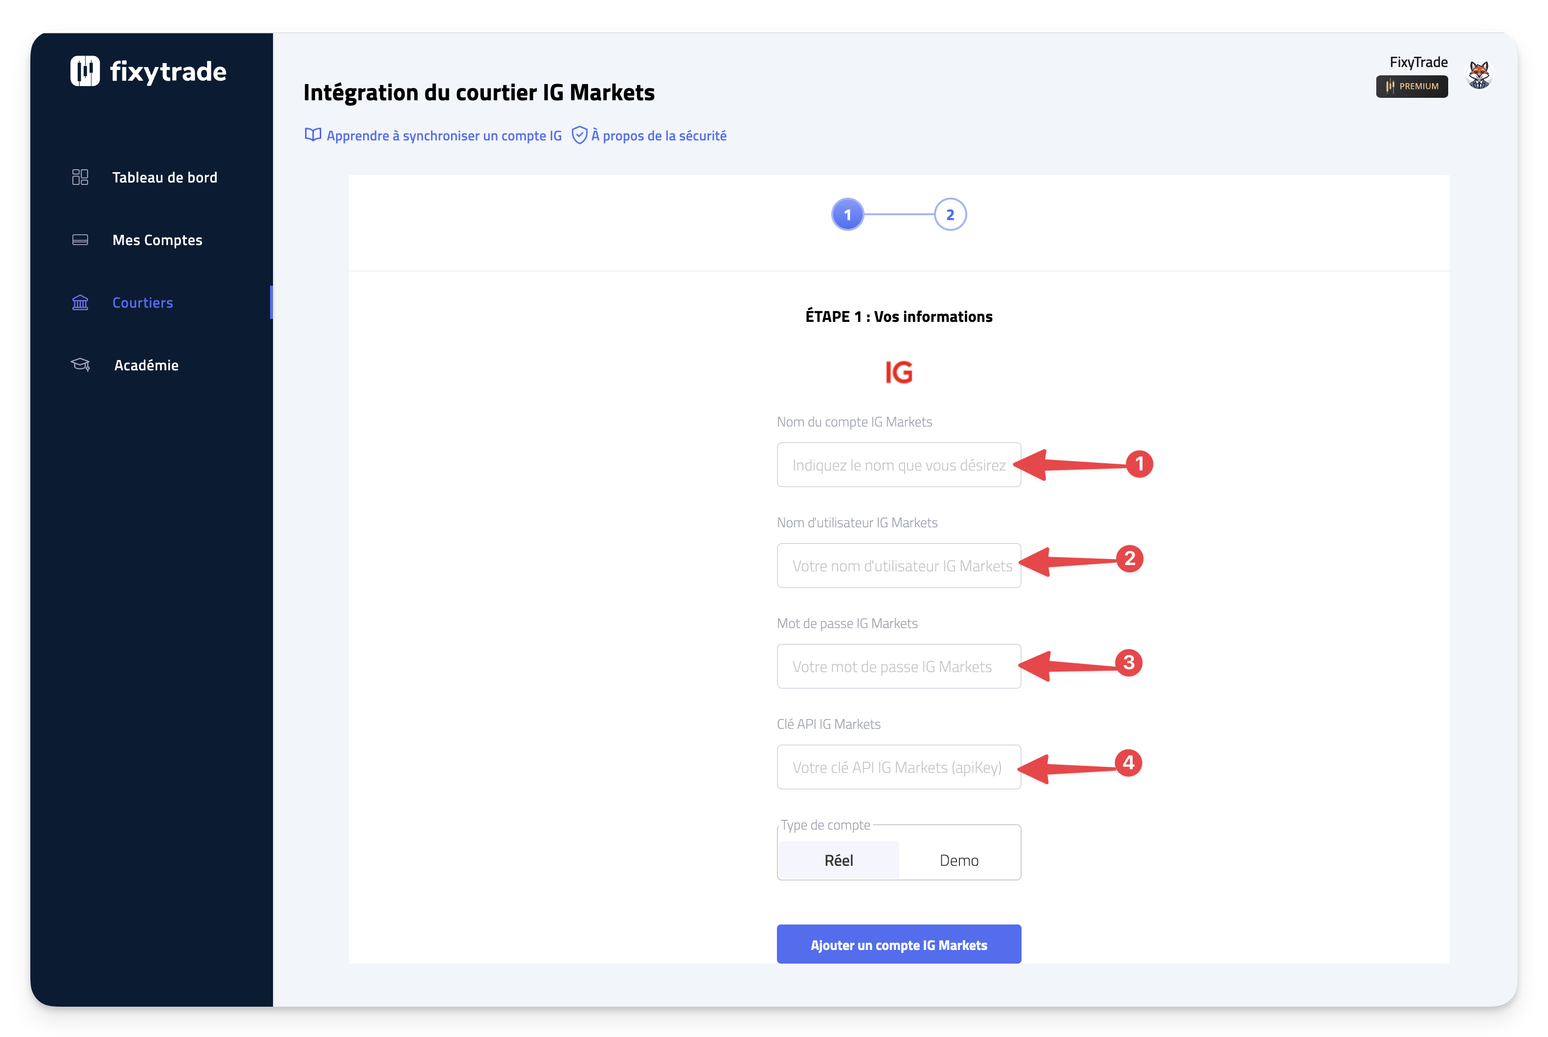Select the Réel account type
This screenshot has height=1037, width=1548.
838,860
